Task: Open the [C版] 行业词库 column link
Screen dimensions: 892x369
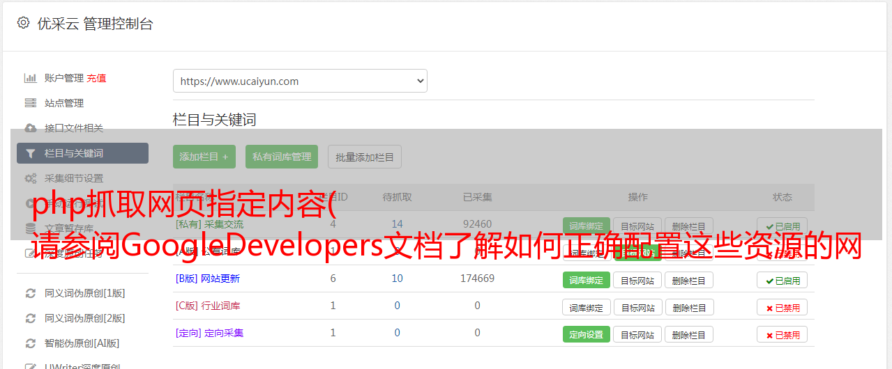Action: pyautogui.click(x=208, y=306)
